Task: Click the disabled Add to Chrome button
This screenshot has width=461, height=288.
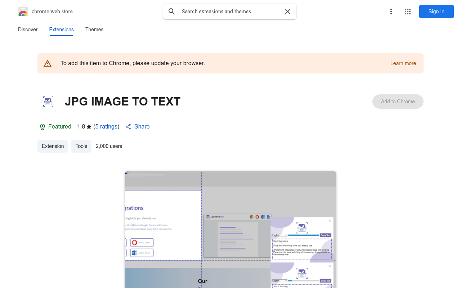Action: pyautogui.click(x=398, y=102)
